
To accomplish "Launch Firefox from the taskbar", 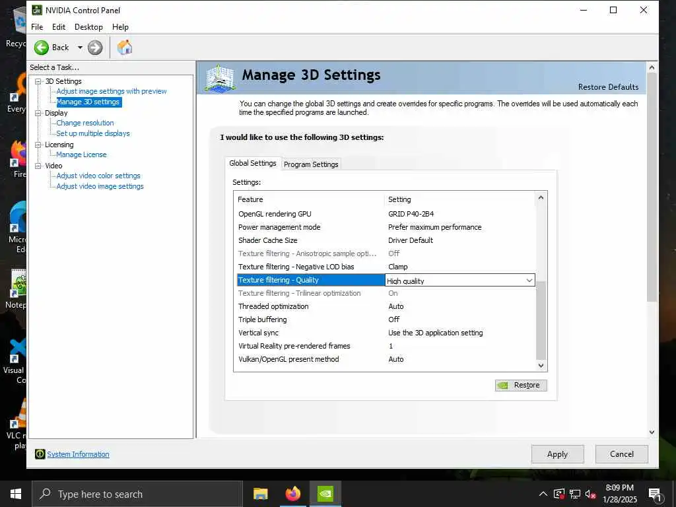I will 292,494.
